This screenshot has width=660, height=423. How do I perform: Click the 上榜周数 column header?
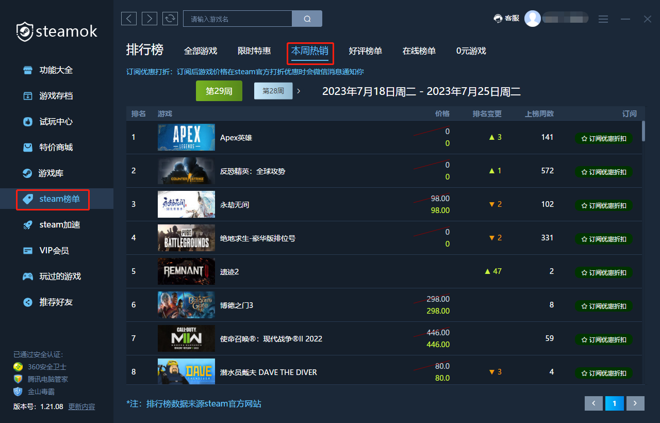pos(539,113)
